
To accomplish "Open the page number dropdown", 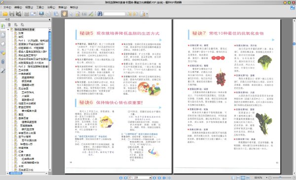I will (x=150, y=178).
